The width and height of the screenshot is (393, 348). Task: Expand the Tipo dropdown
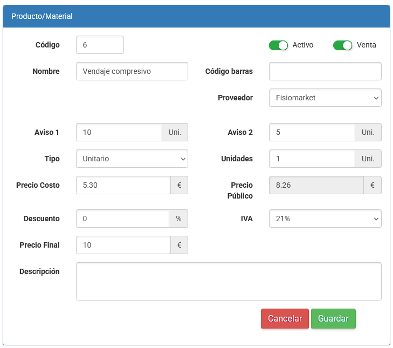(x=132, y=159)
